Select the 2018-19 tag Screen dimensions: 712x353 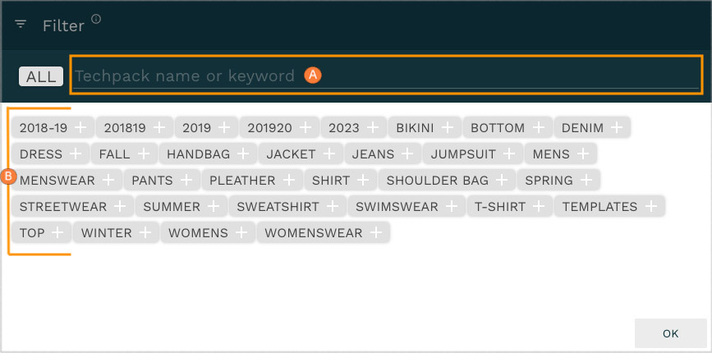pyautogui.click(x=43, y=128)
